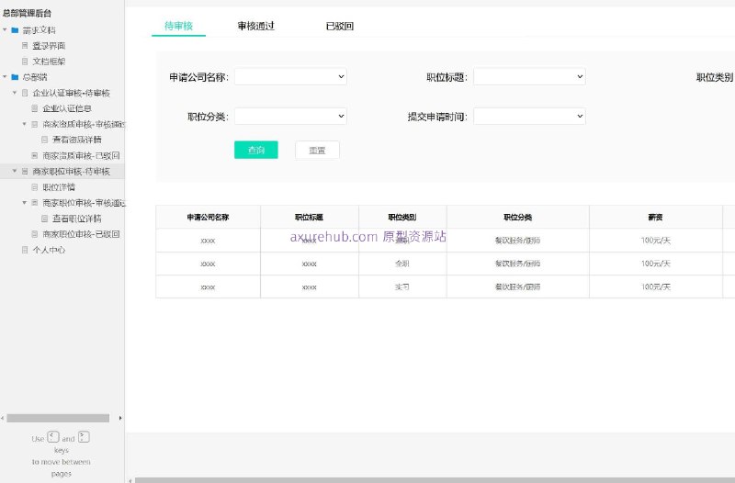The width and height of the screenshot is (735, 483).
Task: Click the sidebar scrollbar left arrow
Action: pyautogui.click(x=3, y=418)
